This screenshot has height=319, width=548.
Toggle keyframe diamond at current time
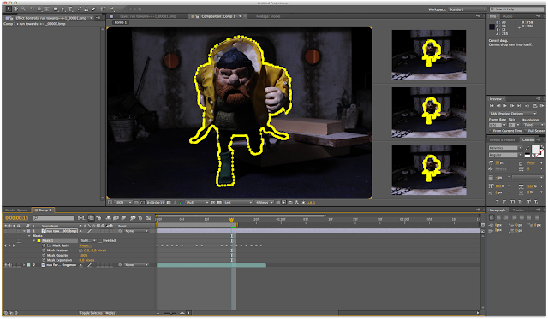point(9,245)
